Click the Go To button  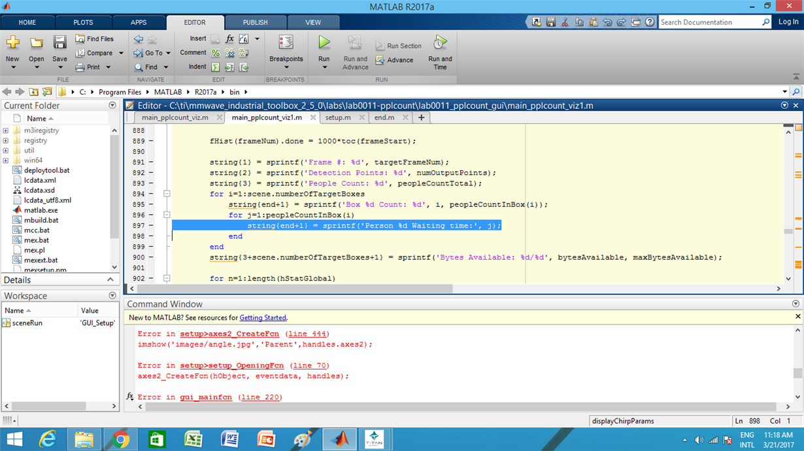(x=152, y=53)
